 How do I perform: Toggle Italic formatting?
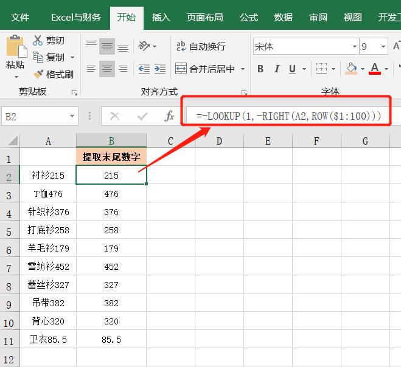pos(277,69)
